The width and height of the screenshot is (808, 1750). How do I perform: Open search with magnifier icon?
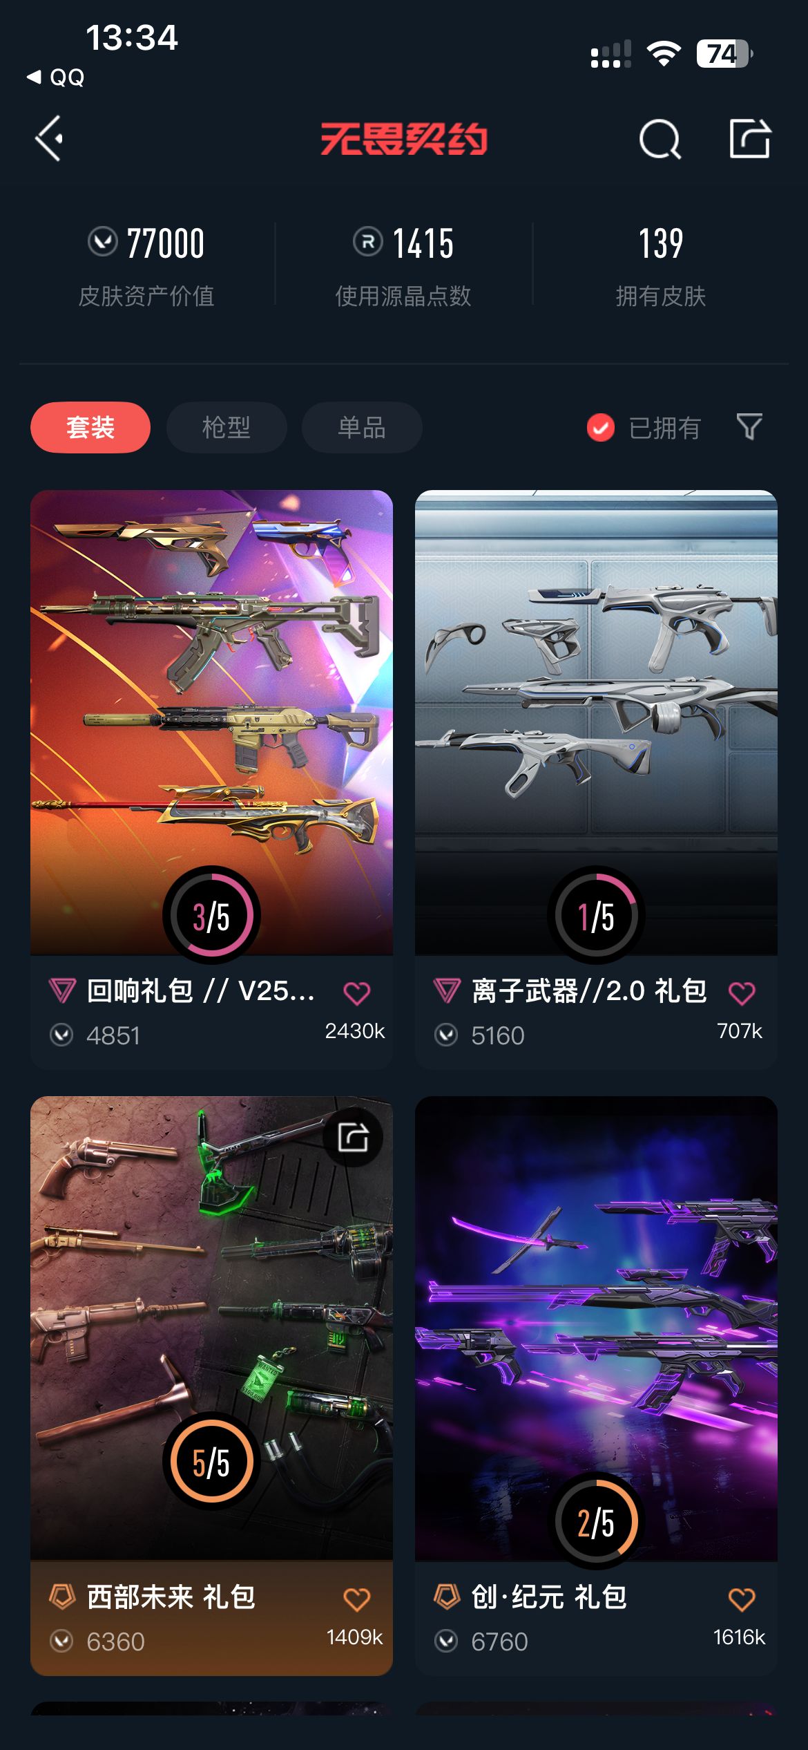660,140
